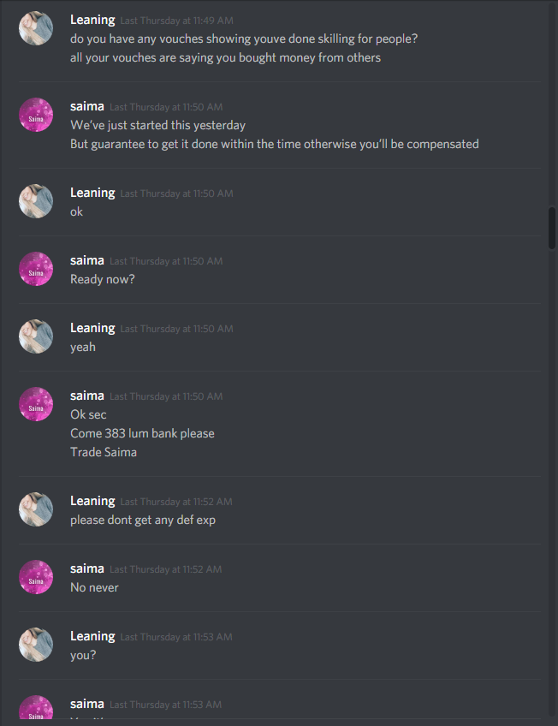Click the 11:53 AM timestamp beside Leaning's 'you?'

pos(176,637)
